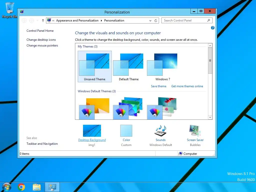Click the 0 items status text
The height and width of the screenshot is (192, 256).
24,154
